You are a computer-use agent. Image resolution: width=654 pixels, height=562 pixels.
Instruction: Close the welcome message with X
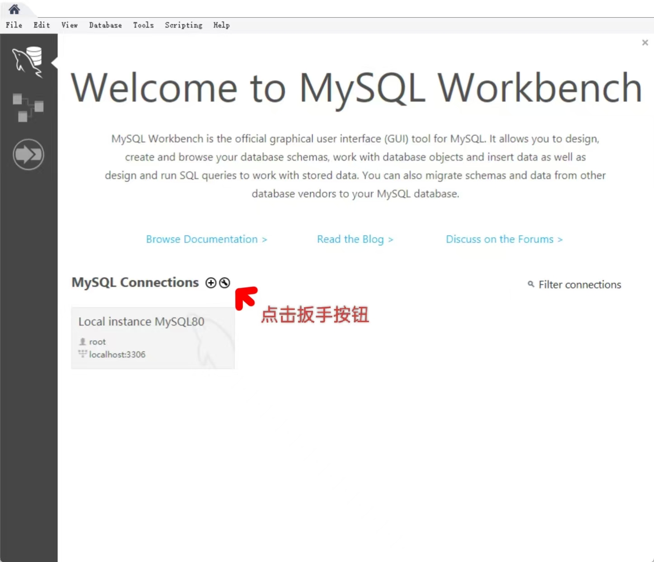(645, 42)
